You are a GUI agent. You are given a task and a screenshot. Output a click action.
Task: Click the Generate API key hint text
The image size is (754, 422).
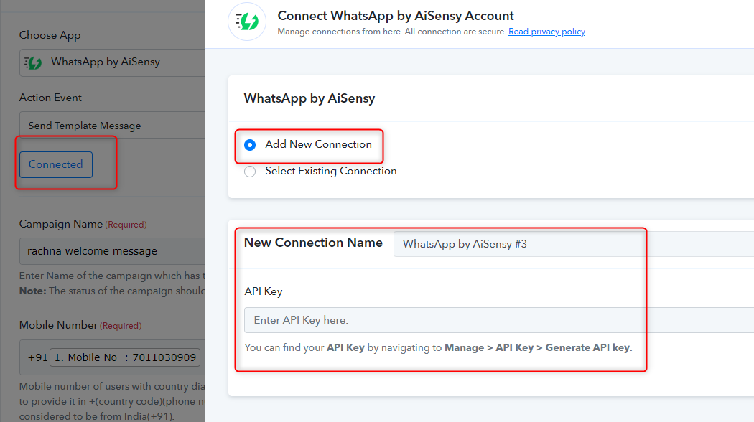click(x=588, y=347)
